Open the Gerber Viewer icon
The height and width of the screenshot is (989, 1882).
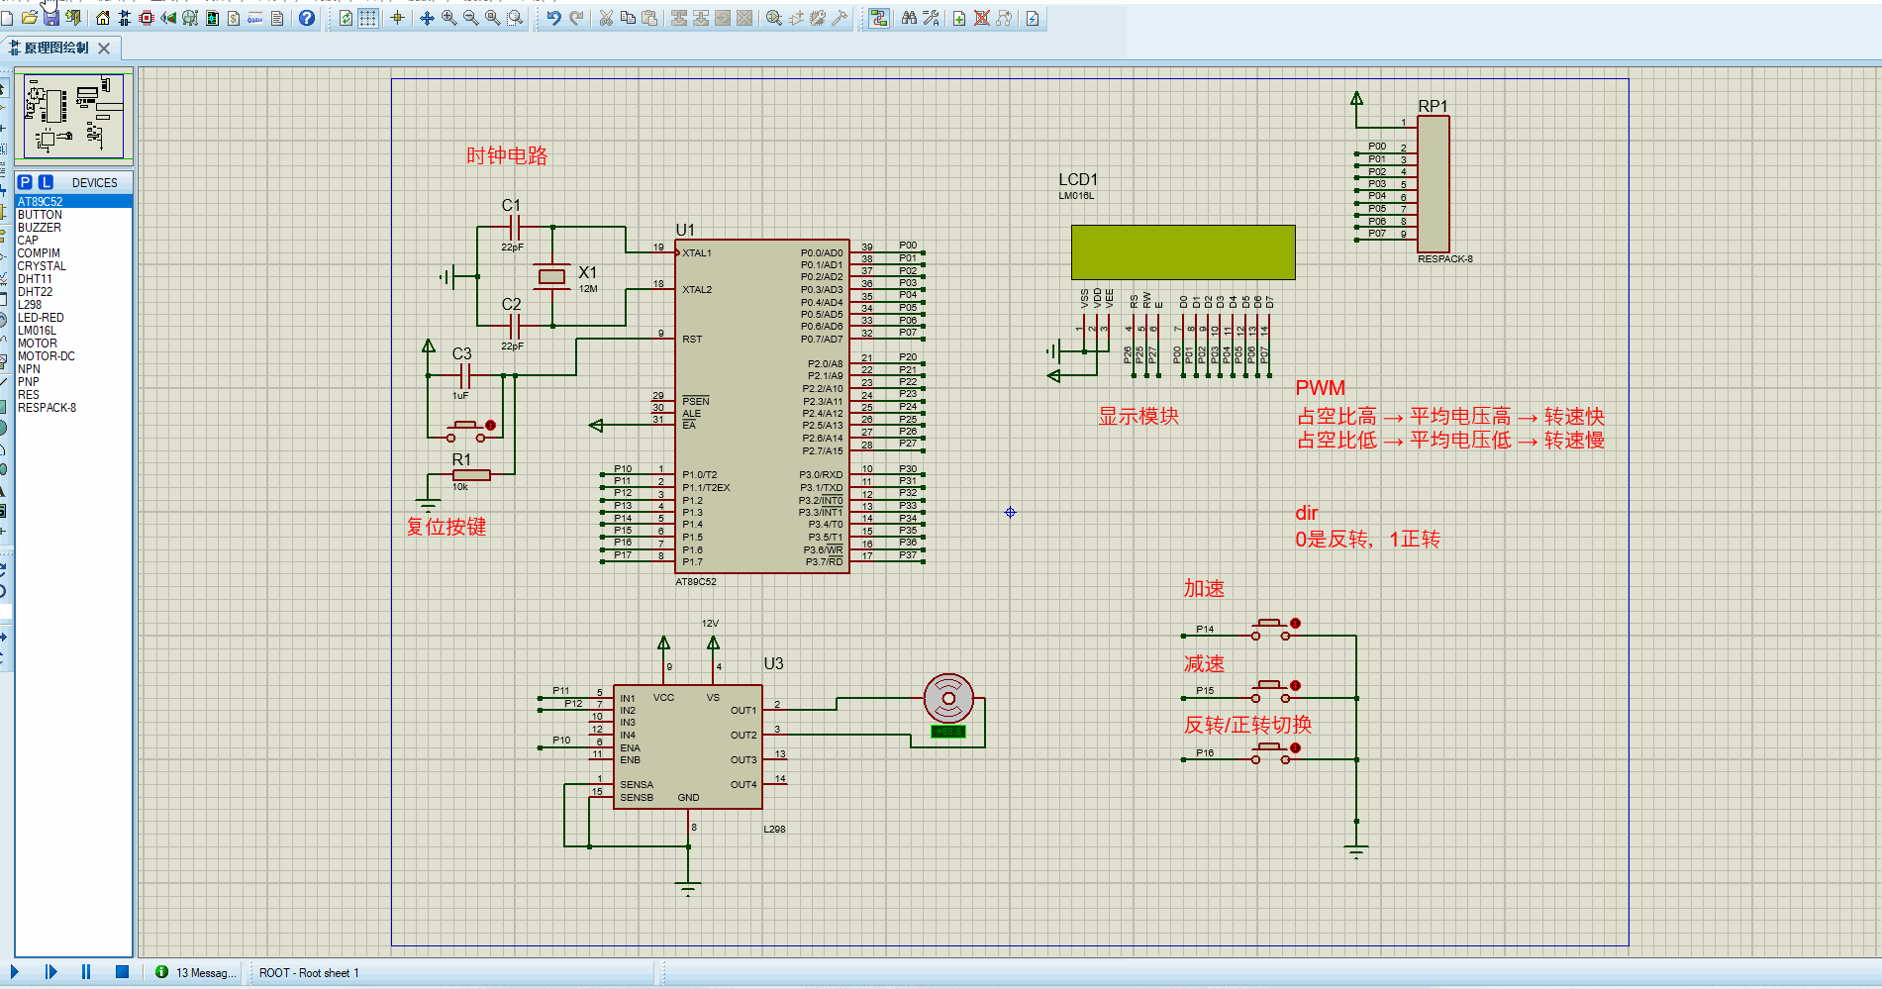click(190, 18)
